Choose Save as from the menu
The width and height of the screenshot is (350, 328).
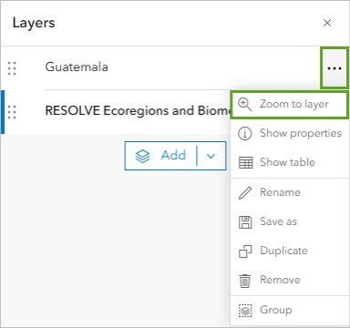pyautogui.click(x=290, y=221)
